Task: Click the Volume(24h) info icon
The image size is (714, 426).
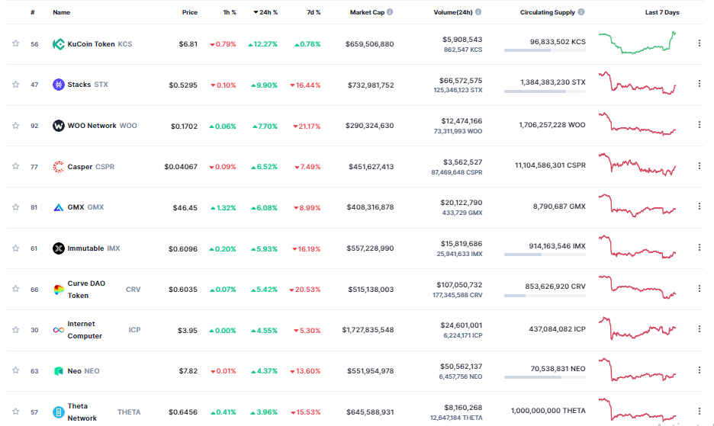Action: [x=478, y=12]
